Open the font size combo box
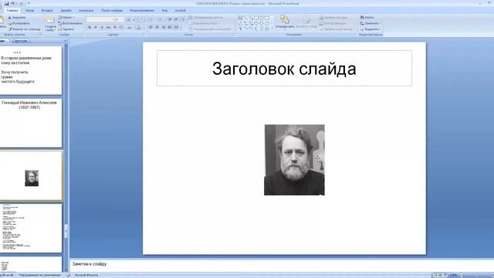 click(119, 19)
